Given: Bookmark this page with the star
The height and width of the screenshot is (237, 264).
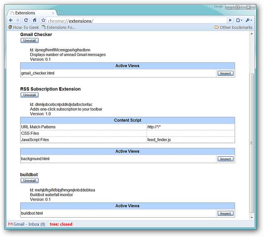Looking at the screenshot, I should pos(43,20).
